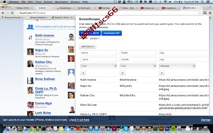Viewport: 213px width, 133px height.
Task: Open Finder from the Dock
Action: (8, 128)
